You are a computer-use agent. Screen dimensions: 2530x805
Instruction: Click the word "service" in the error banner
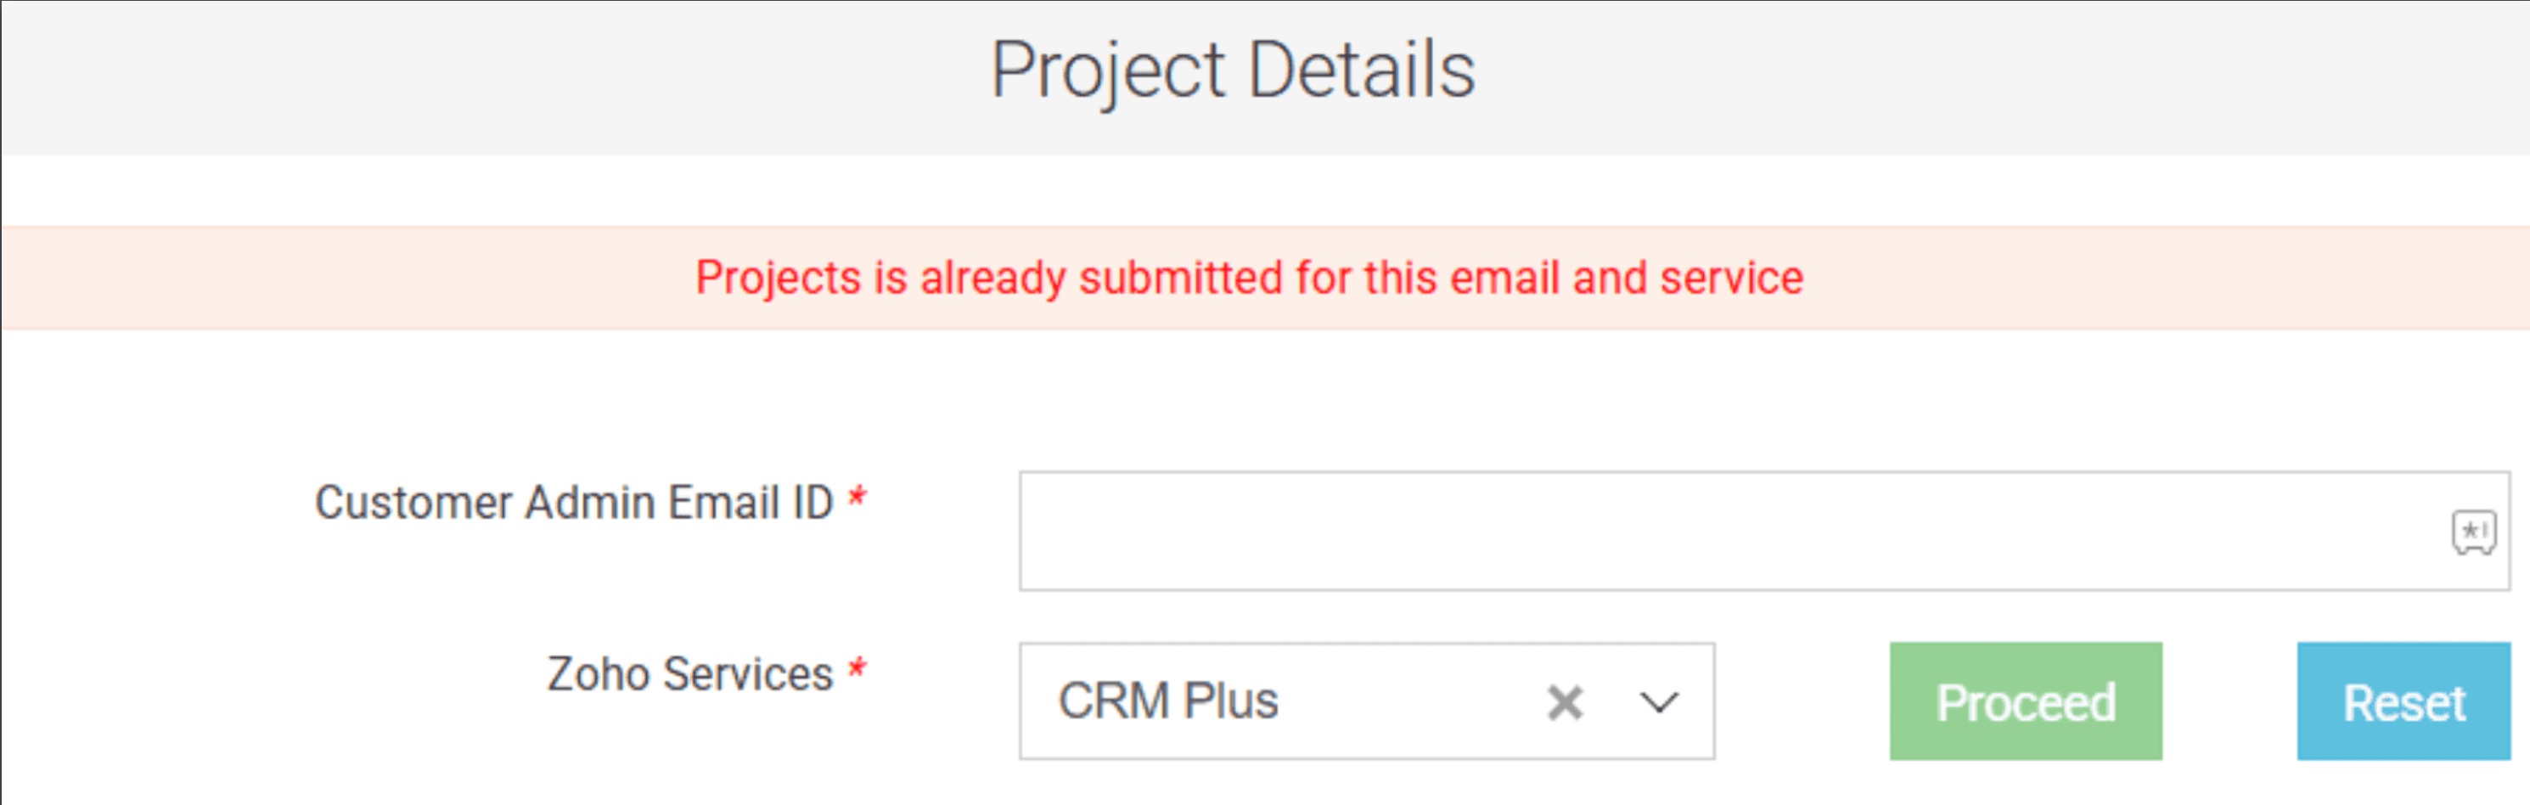coord(1731,279)
